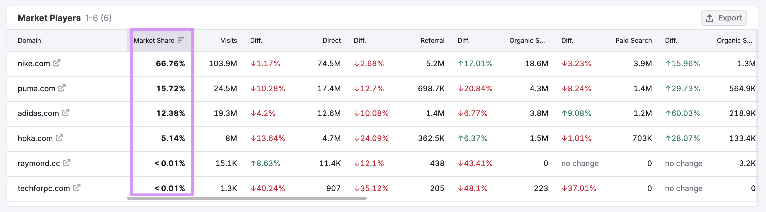Export the Market Players table

(x=724, y=18)
